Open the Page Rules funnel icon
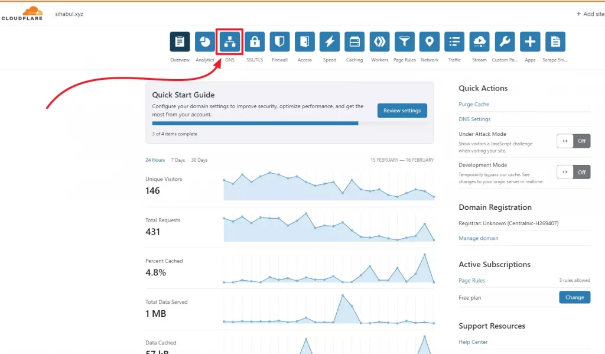The image size is (605, 354). (404, 42)
